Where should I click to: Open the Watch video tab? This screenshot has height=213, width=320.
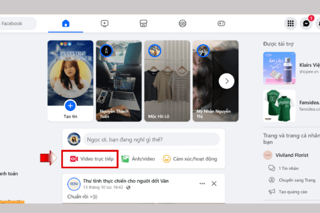[105, 23]
